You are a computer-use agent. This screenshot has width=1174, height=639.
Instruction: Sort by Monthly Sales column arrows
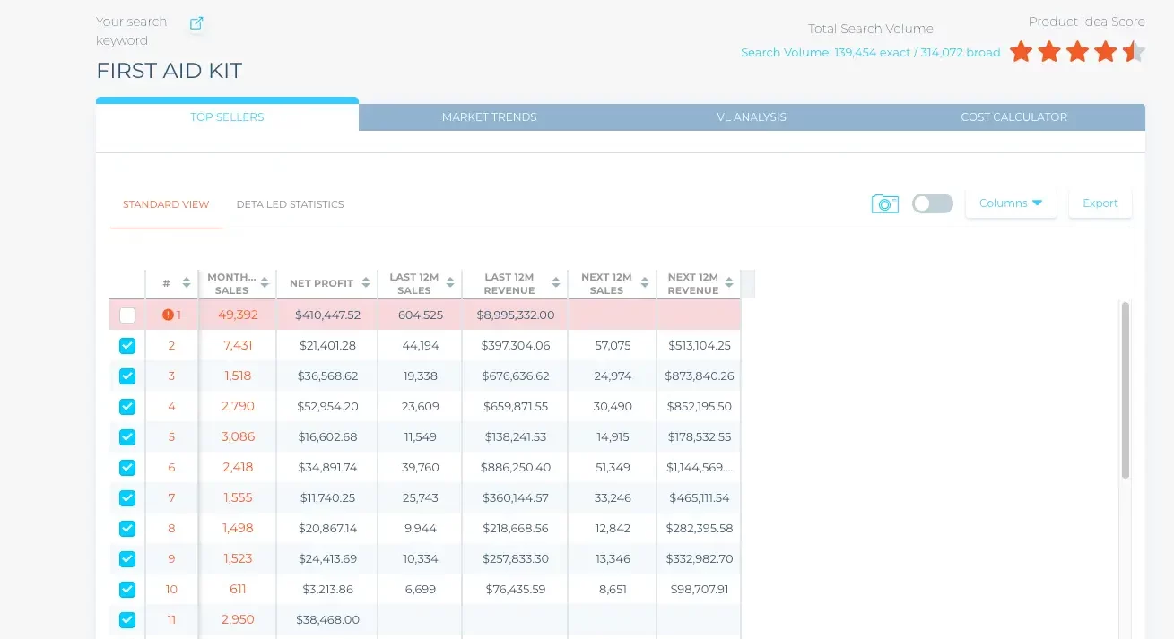265,283
